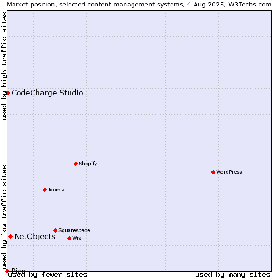Click the Squarespace red data point
Viewport: 278px width, 278px height.
click(x=55, y=230)
